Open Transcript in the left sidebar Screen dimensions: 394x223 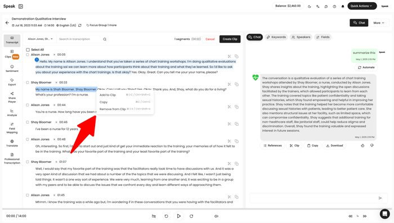(12, 40)
